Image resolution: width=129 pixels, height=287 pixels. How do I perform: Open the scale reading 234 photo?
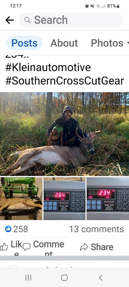coord(108,199)
